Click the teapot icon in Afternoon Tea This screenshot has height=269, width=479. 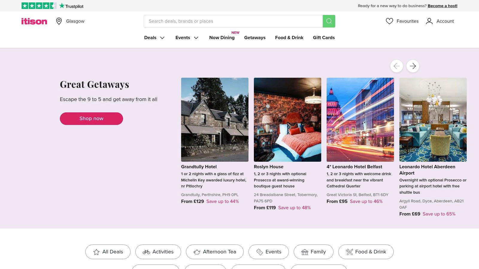[197, 252]
